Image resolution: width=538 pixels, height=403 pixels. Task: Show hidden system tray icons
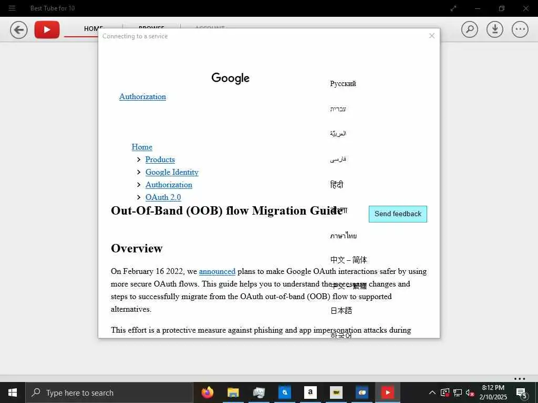(x=432, y=393)
